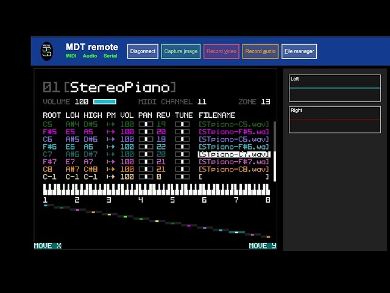Click the StereoPiano instrument name
The image size is (390, 293).
coord(120,87)
